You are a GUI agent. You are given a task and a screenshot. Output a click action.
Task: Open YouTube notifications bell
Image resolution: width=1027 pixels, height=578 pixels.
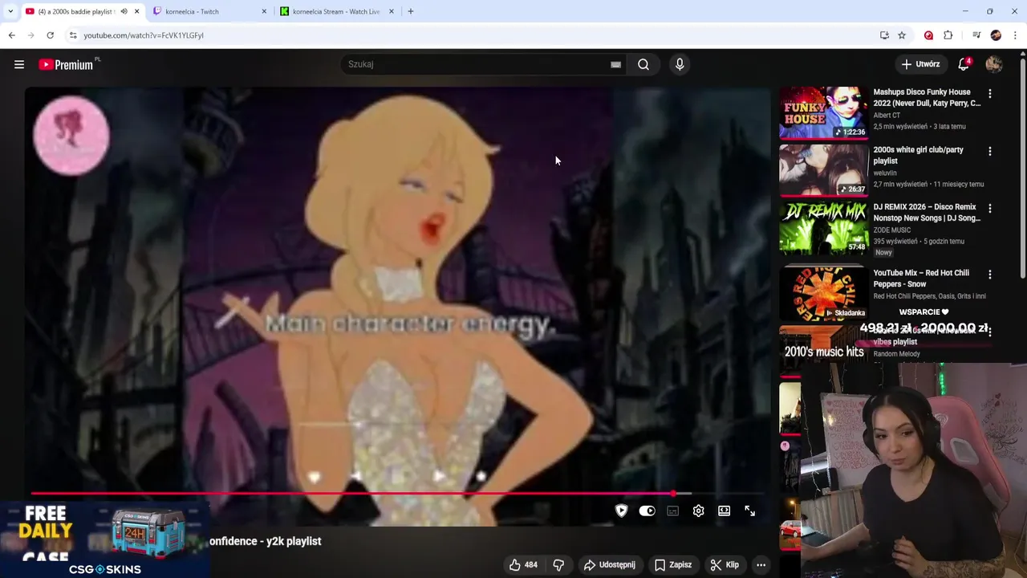pyautogui.click(x=964, y=64)
